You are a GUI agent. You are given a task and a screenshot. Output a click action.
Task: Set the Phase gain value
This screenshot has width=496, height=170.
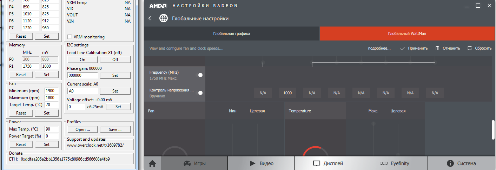(x=115, y=75)
